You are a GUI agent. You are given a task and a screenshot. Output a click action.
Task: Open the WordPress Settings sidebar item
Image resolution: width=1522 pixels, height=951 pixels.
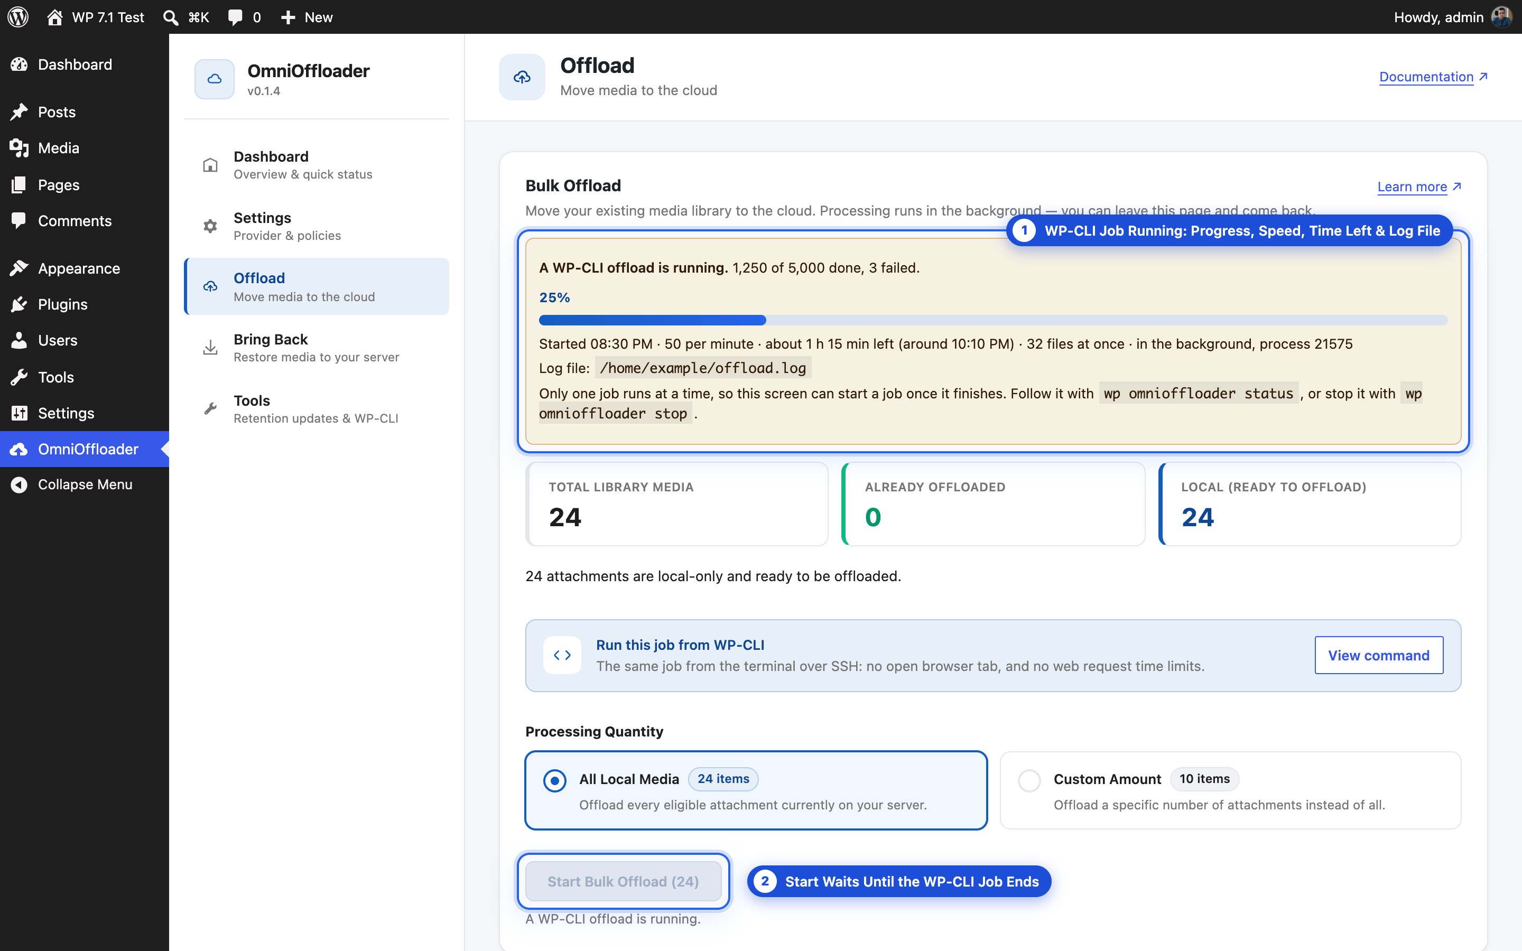tap(84, 413)
